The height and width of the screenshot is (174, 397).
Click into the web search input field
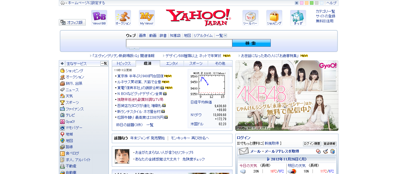179,43
